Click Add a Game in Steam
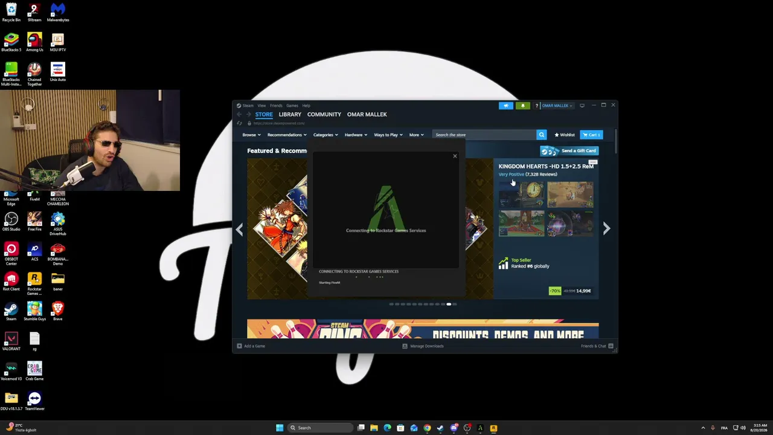773x435 pixels. click(251, 346)
